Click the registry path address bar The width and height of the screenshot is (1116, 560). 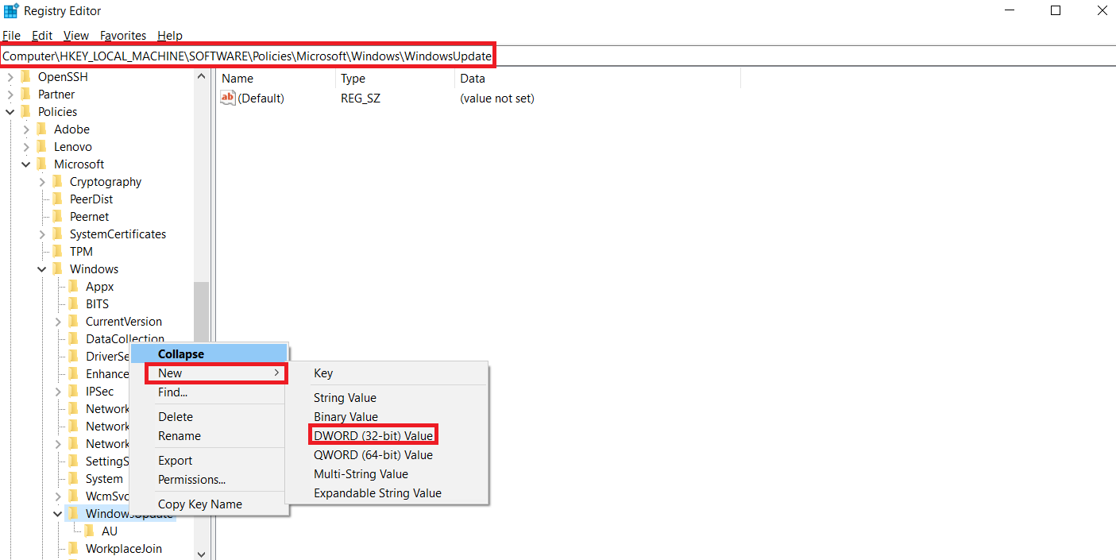coord(558,56)
